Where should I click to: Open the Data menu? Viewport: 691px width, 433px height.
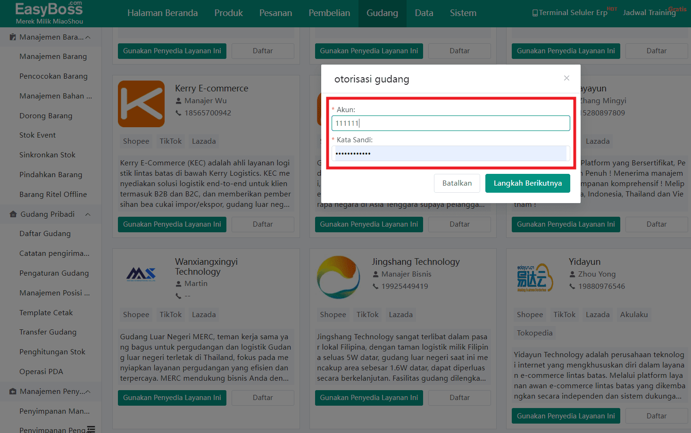[x=424, y=13]
